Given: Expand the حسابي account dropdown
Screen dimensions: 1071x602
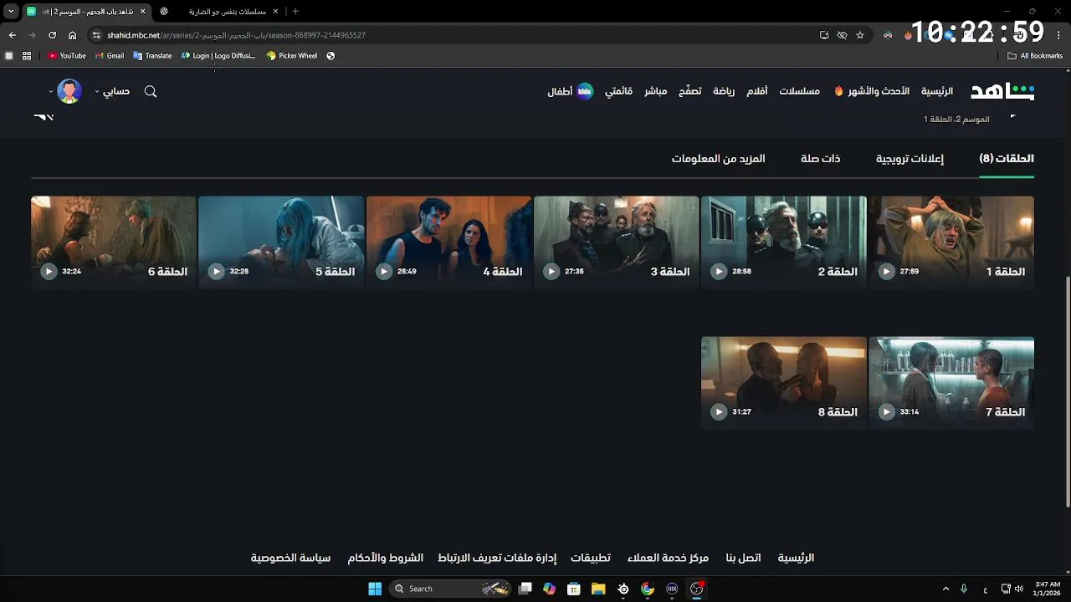Looking at the screenshot, I should (112, 91).
